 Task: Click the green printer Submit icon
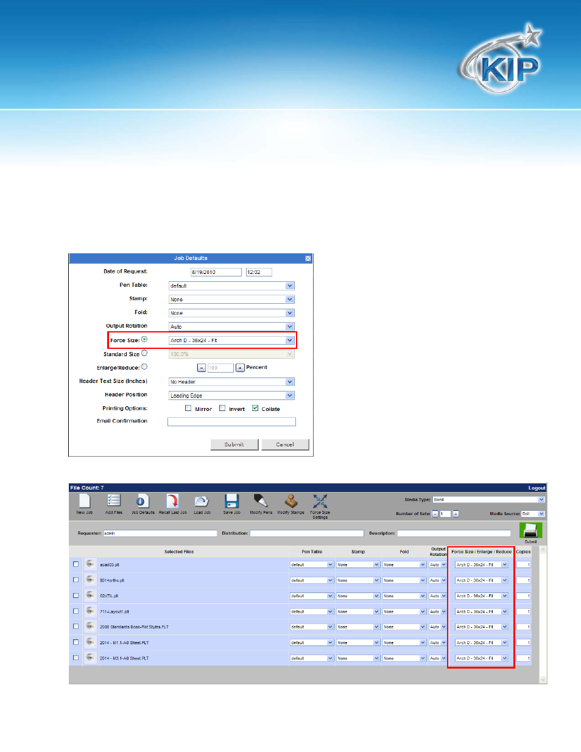pos(530,530)
